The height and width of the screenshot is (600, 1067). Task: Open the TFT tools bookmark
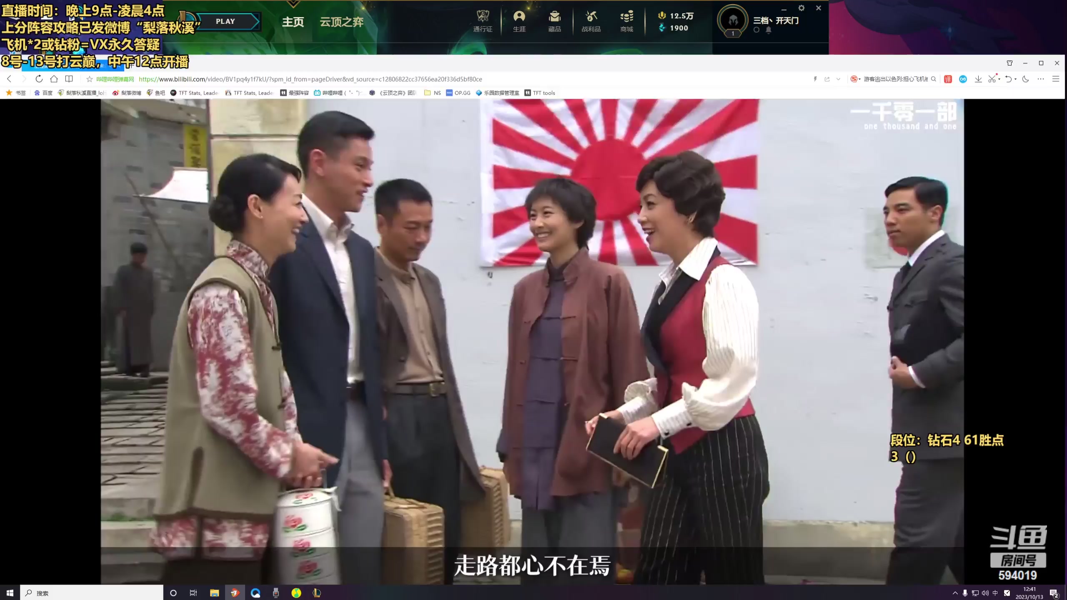click(x=540, y=93)
